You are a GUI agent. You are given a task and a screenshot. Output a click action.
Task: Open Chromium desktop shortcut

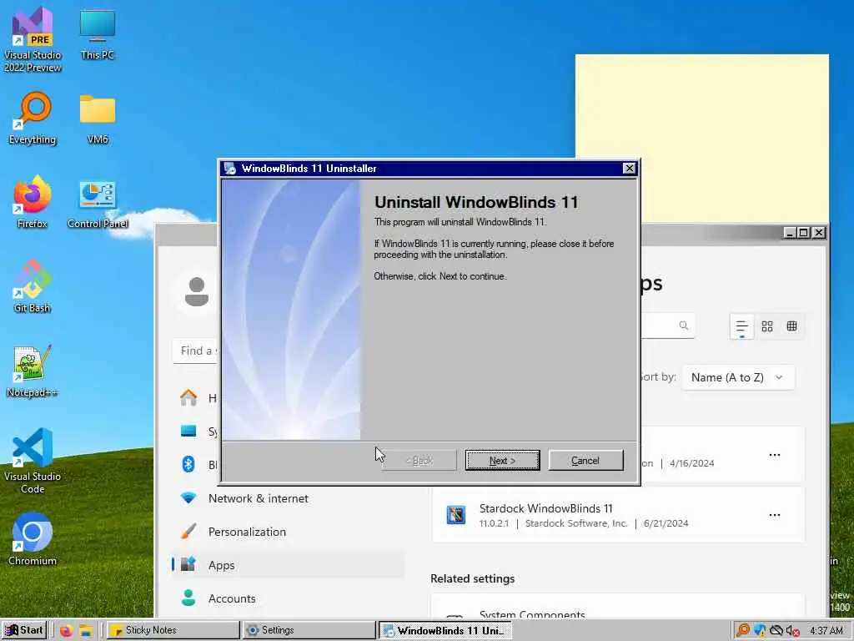point(33,539)
